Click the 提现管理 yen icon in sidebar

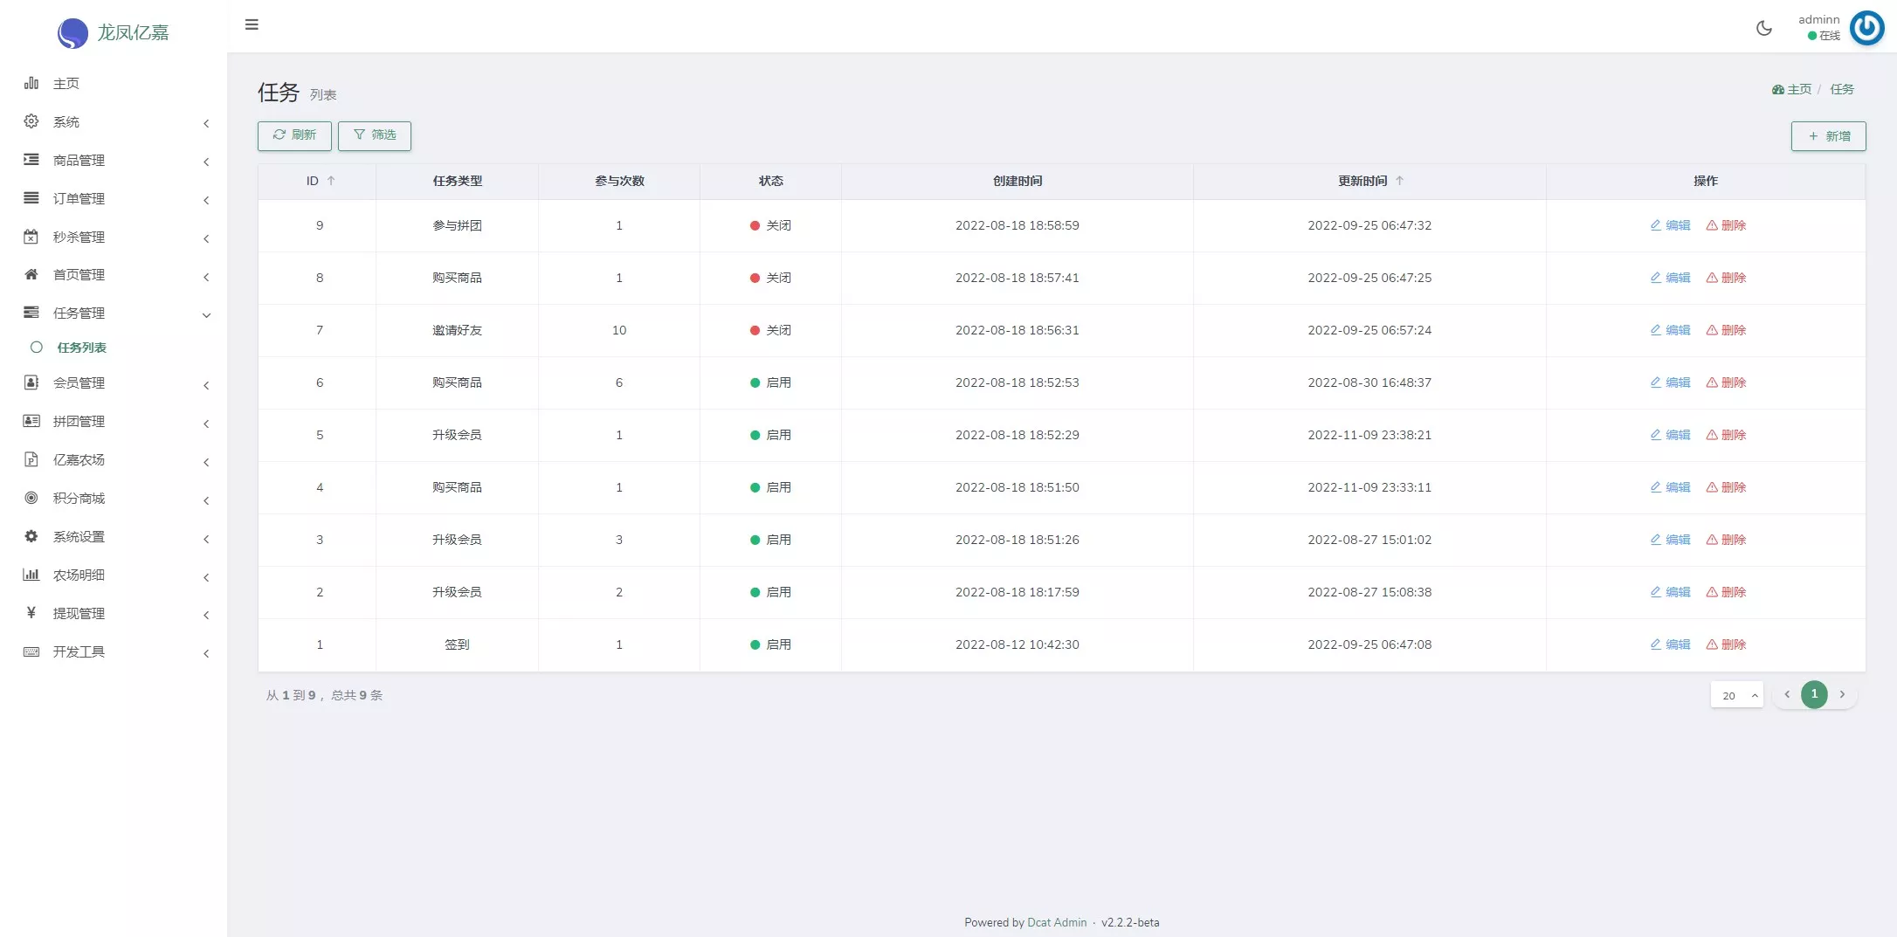[31, 613]
